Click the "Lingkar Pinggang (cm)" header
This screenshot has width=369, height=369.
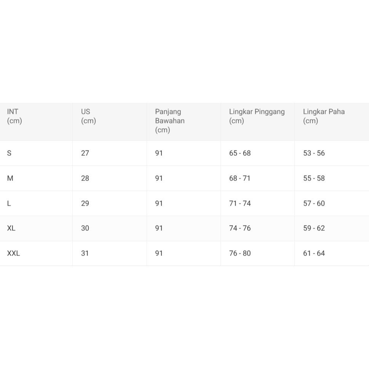(257, 116)
